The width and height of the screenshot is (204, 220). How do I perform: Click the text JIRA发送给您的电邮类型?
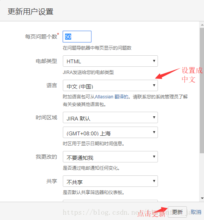click(88, 72)
